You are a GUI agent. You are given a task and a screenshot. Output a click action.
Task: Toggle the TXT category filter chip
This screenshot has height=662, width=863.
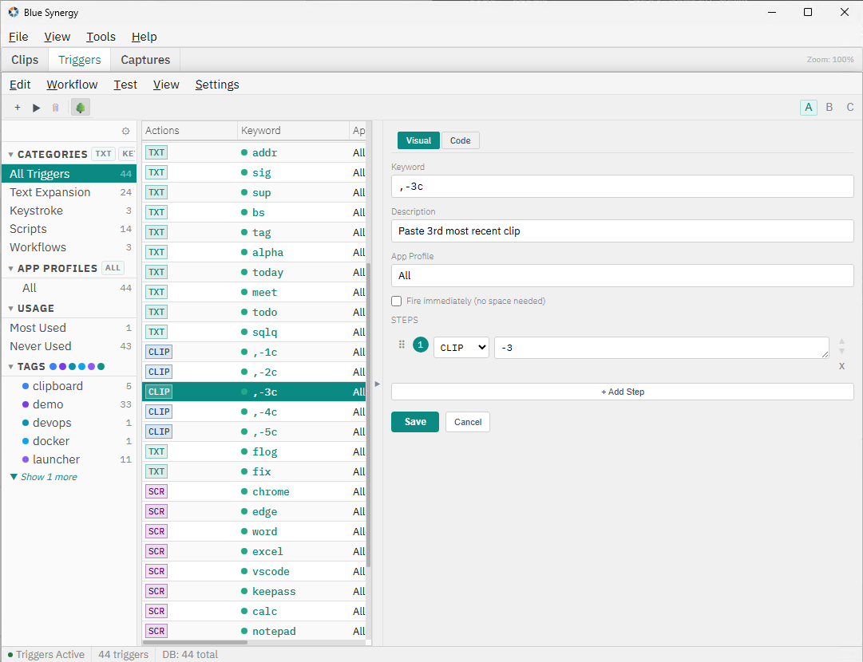[x=104, y=154]
